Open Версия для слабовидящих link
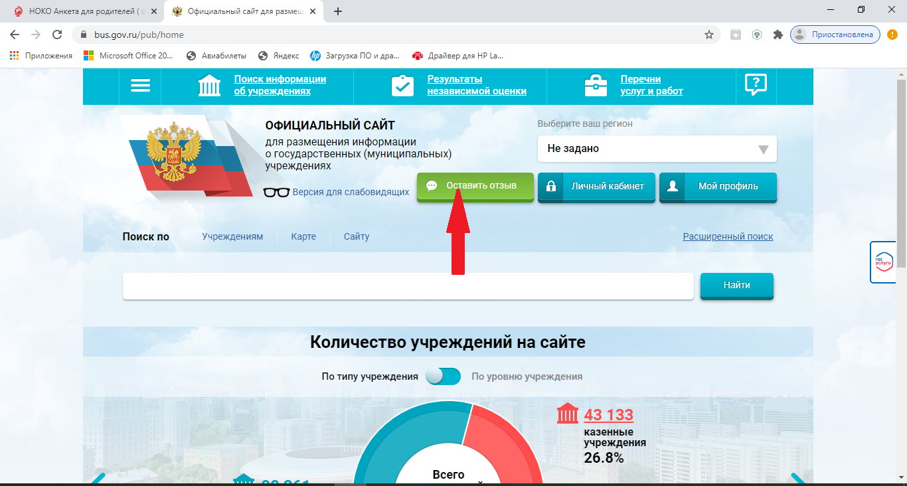907x486 pixels. click(x=351, y=193)
